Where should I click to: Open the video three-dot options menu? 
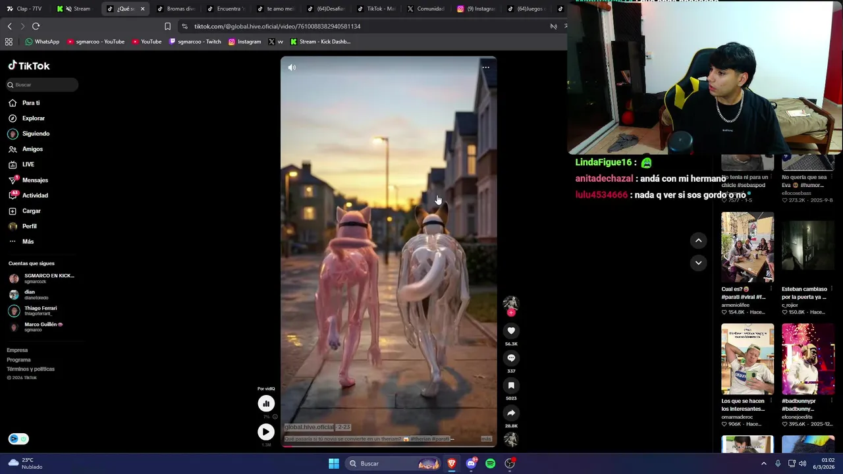pyautogui.click(x=485, y=67)
